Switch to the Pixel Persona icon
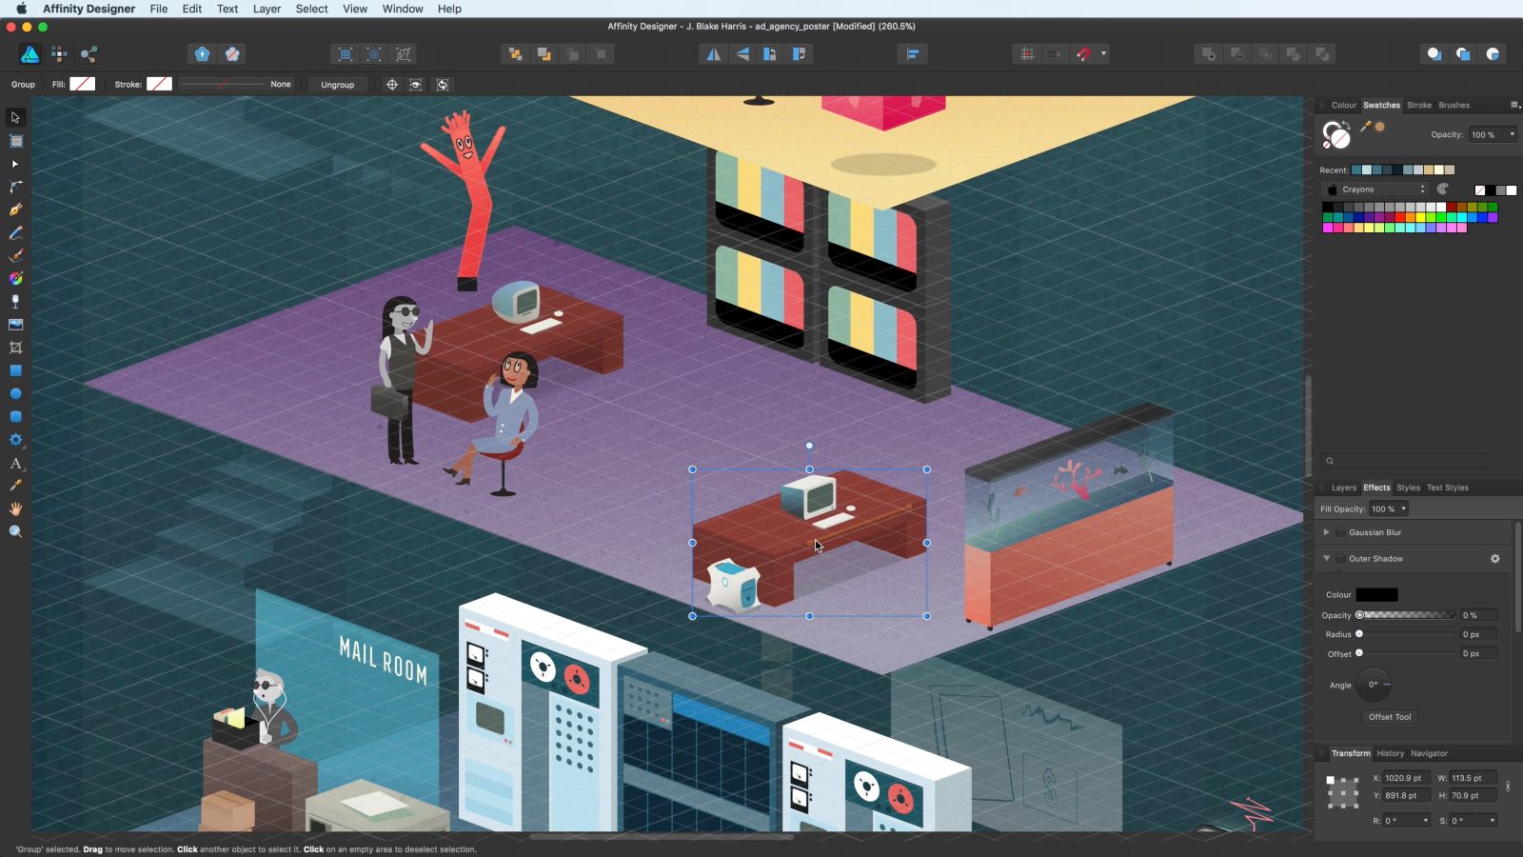 pyautogui.click(x=59, y=54)
